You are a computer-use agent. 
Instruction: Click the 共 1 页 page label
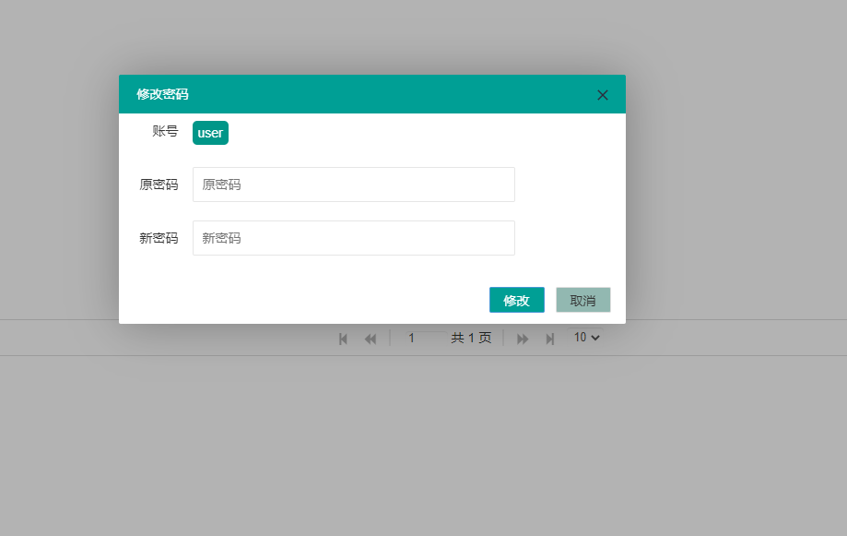coord(470,338)
